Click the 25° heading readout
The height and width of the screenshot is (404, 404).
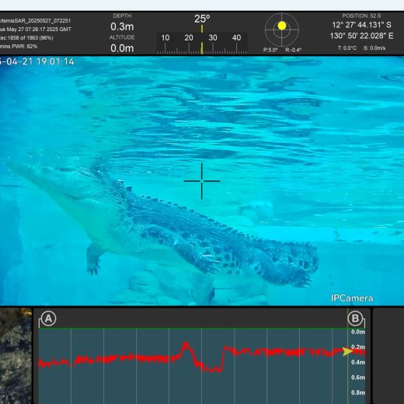202,19
